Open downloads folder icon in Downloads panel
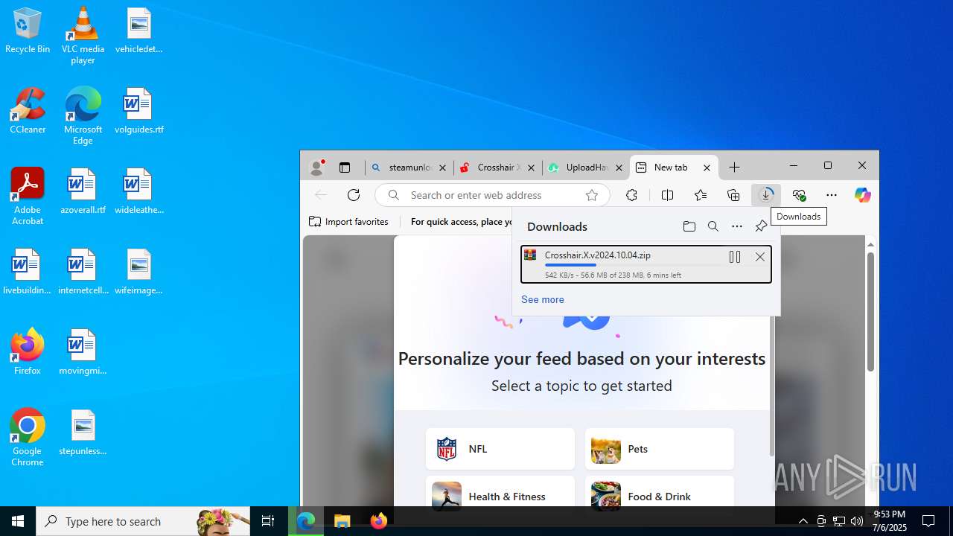 point(689,226)
